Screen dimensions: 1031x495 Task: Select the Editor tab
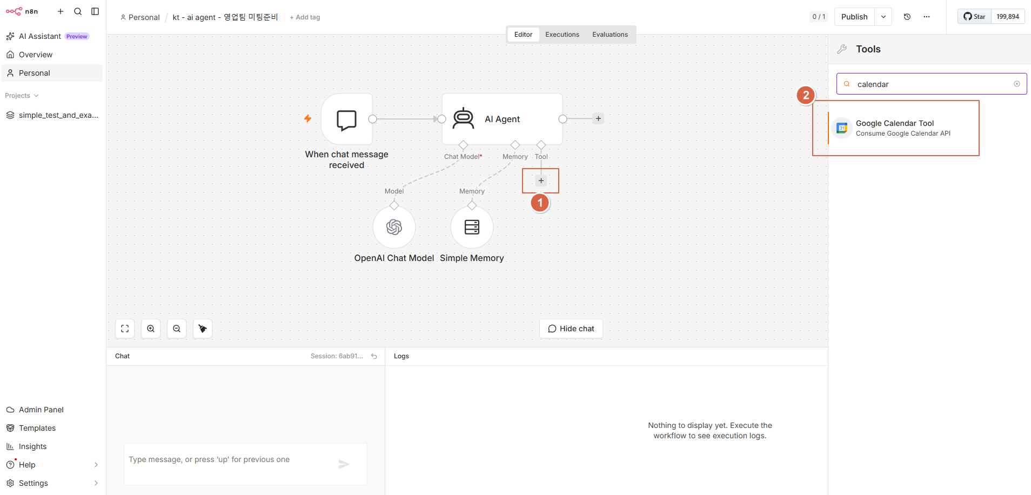[x=523, y=35]
